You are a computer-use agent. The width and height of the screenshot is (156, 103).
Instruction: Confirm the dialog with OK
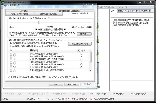pyautogui.click(x=56, y=84)
